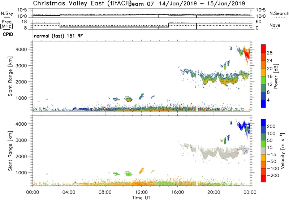
Task: Click the '08:00' time tick label
Action: point(105,192)
